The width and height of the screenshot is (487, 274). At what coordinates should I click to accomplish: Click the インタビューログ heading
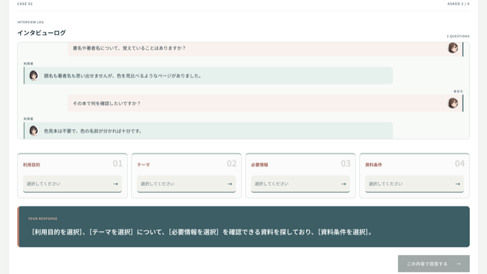[x=41, y=33]
